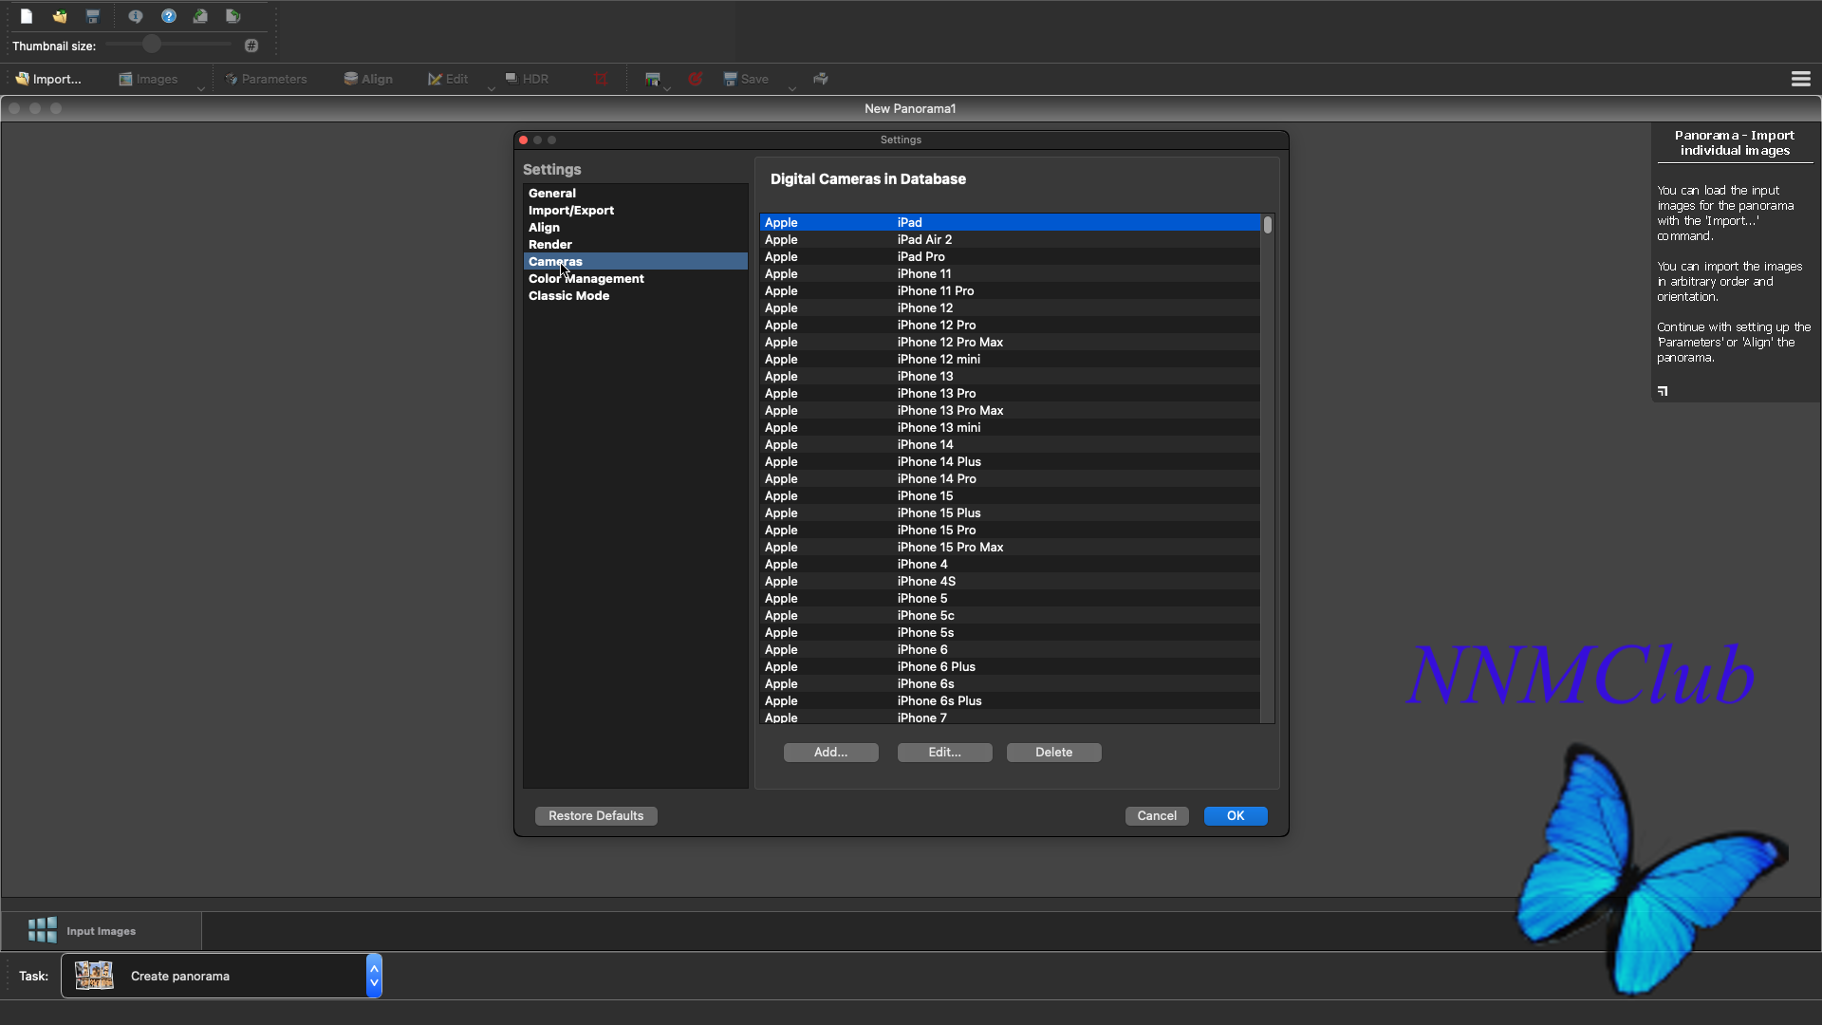Click the grid hash icon beside thumbnail slider
Viewport: 1822px width, 1025px height.
251,46
